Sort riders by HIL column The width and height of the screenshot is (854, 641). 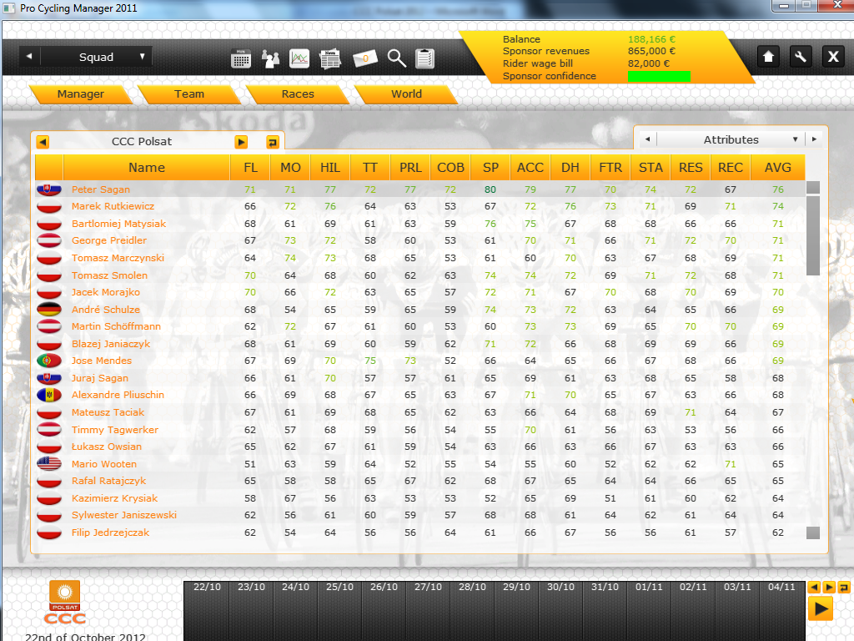coord(330,167)
